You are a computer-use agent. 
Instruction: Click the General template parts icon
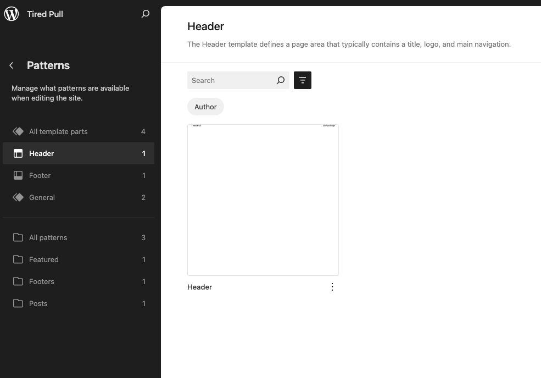point(18,197)
